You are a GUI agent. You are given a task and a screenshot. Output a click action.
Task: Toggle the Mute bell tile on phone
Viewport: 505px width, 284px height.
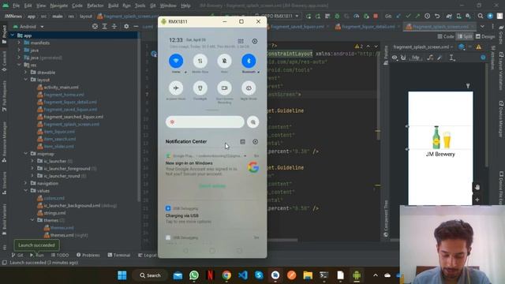(x=224, y=61)
